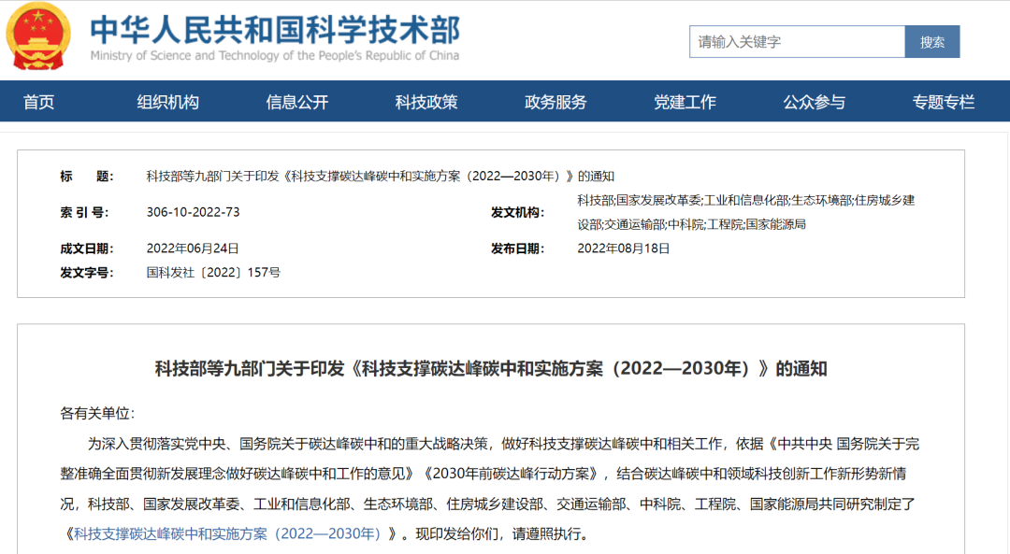Open the 信息公开 nav item
The width and height of the screenshot is (1010, 554).
(x=297, y=102)
